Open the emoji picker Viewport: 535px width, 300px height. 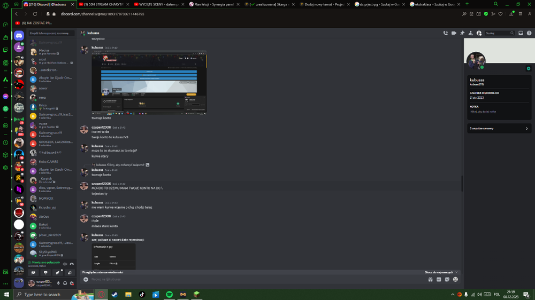tap(455, 279)
